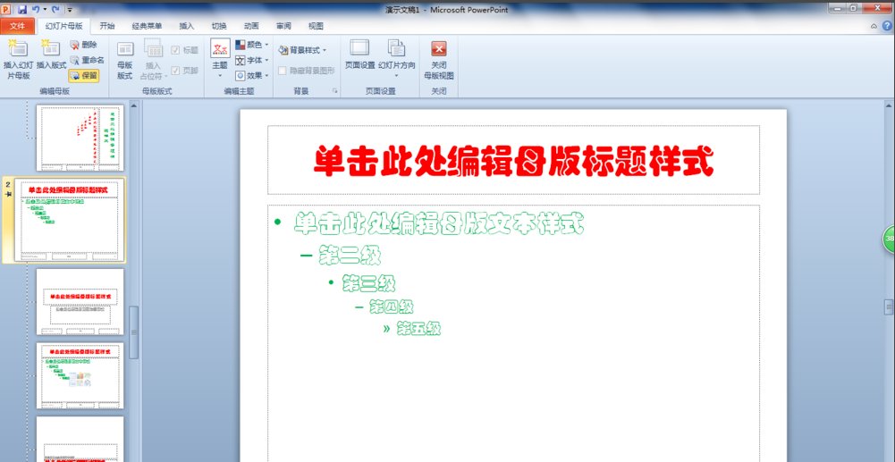Viewport: 895px width, 462px height.
Task: Switch to the 视图 tab
Action: [x=316, y=26]
